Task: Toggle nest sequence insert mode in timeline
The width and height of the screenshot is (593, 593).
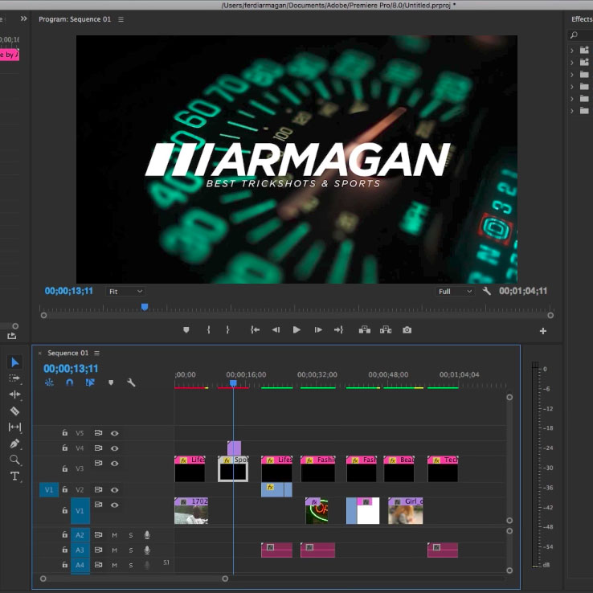Action: 49,382
